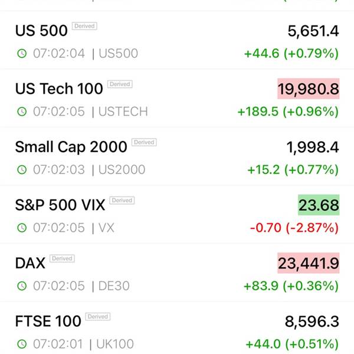Click the Derived tag on Small Cap 2000
The width and height of the screenshot is (354, 354).
144,142
